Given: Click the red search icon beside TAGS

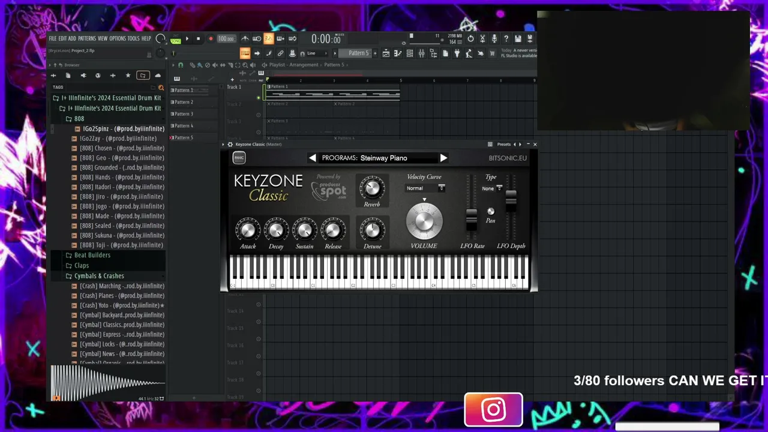Looking at the screenshot, I should 161,88.
